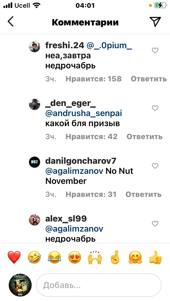Tap the back arrow in the header
Viewport: 170px width, 301px height.
(x=11, y=21)
